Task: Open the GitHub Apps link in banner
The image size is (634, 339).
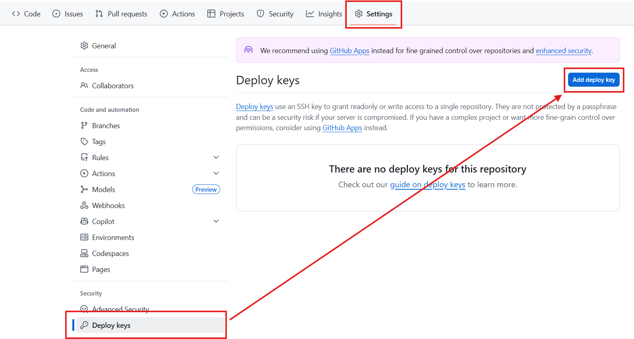Action: (350, 51)
